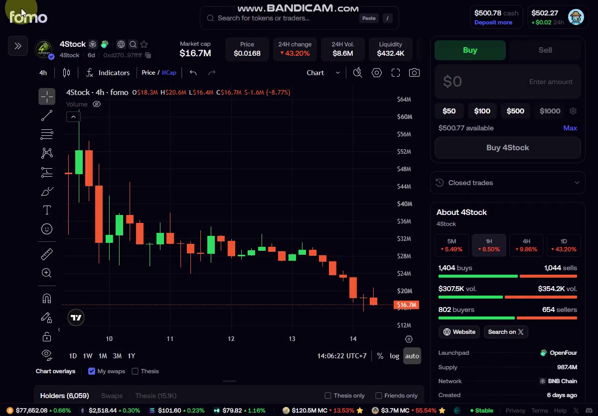This screenshot has height=416, width=598.
Task: Uncheck the My swaps overlay checkbox
Action: (92, 371)
